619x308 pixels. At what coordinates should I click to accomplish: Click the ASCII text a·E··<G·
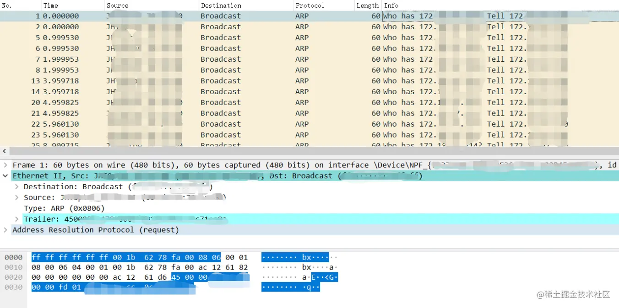coord(320,277)
